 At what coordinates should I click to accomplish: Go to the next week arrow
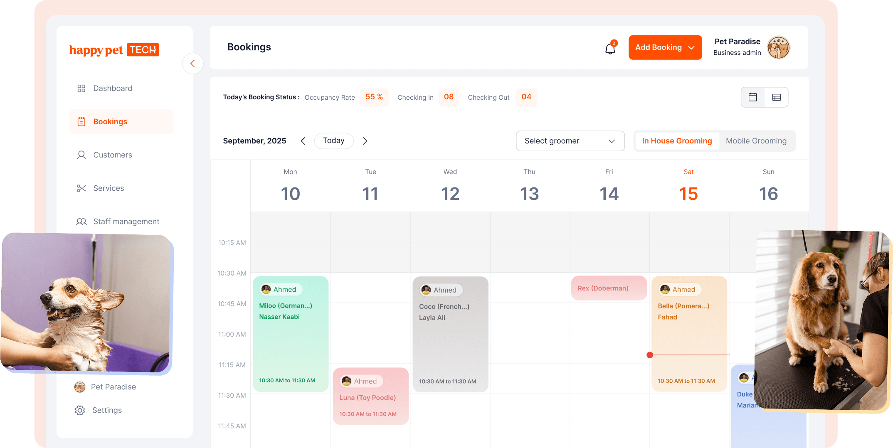(365, 141)
